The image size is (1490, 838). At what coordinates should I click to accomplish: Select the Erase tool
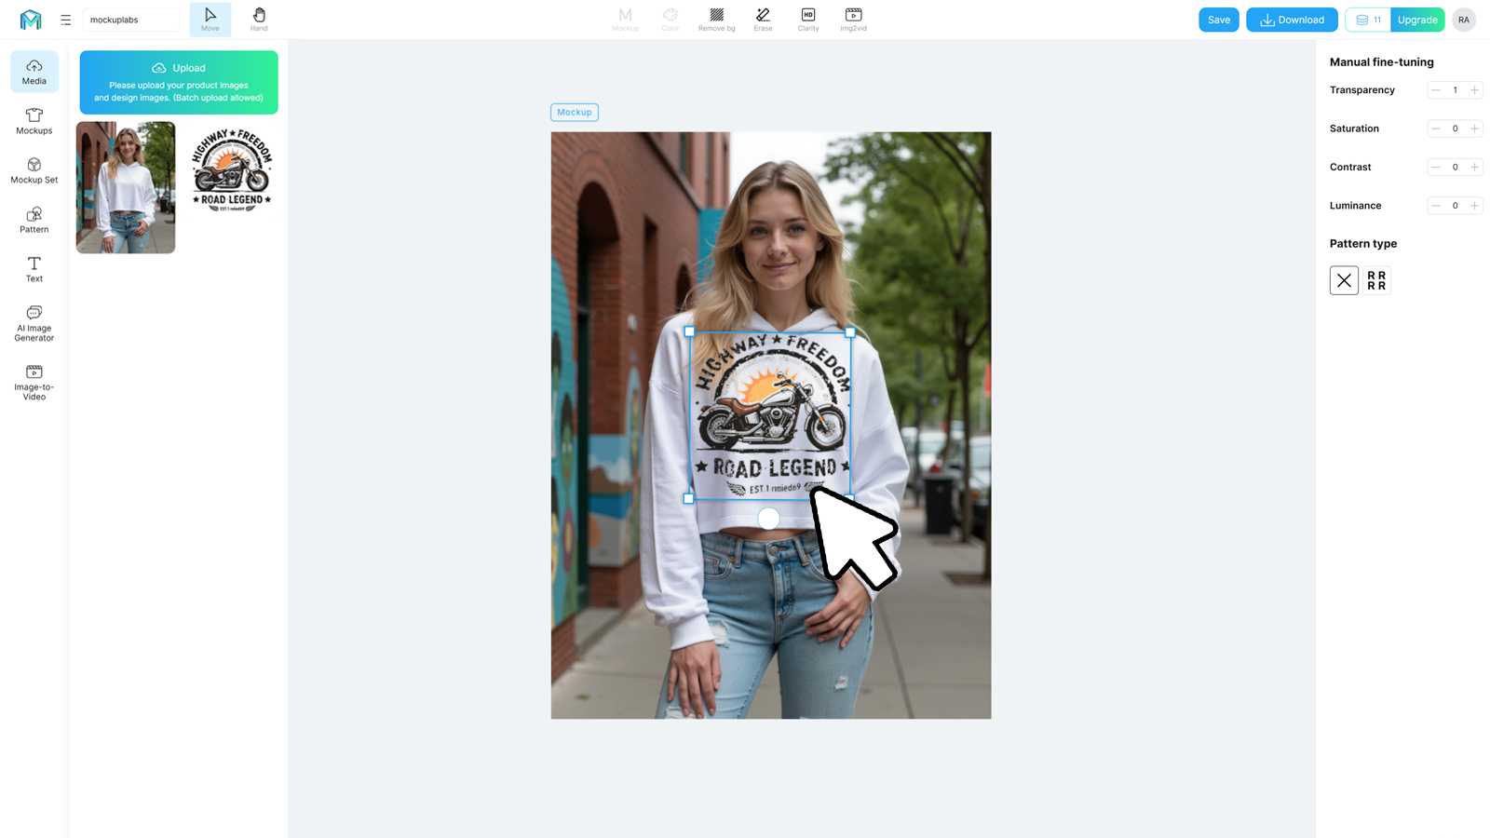(x=763, y=20)
